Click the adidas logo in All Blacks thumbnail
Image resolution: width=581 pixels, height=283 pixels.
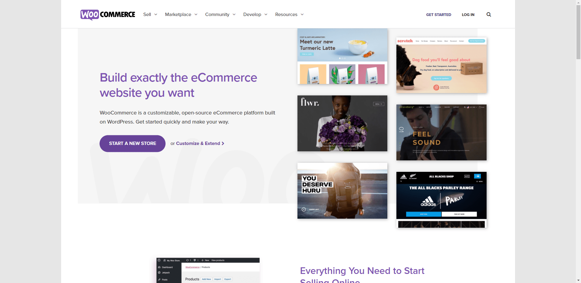[428, 201]
